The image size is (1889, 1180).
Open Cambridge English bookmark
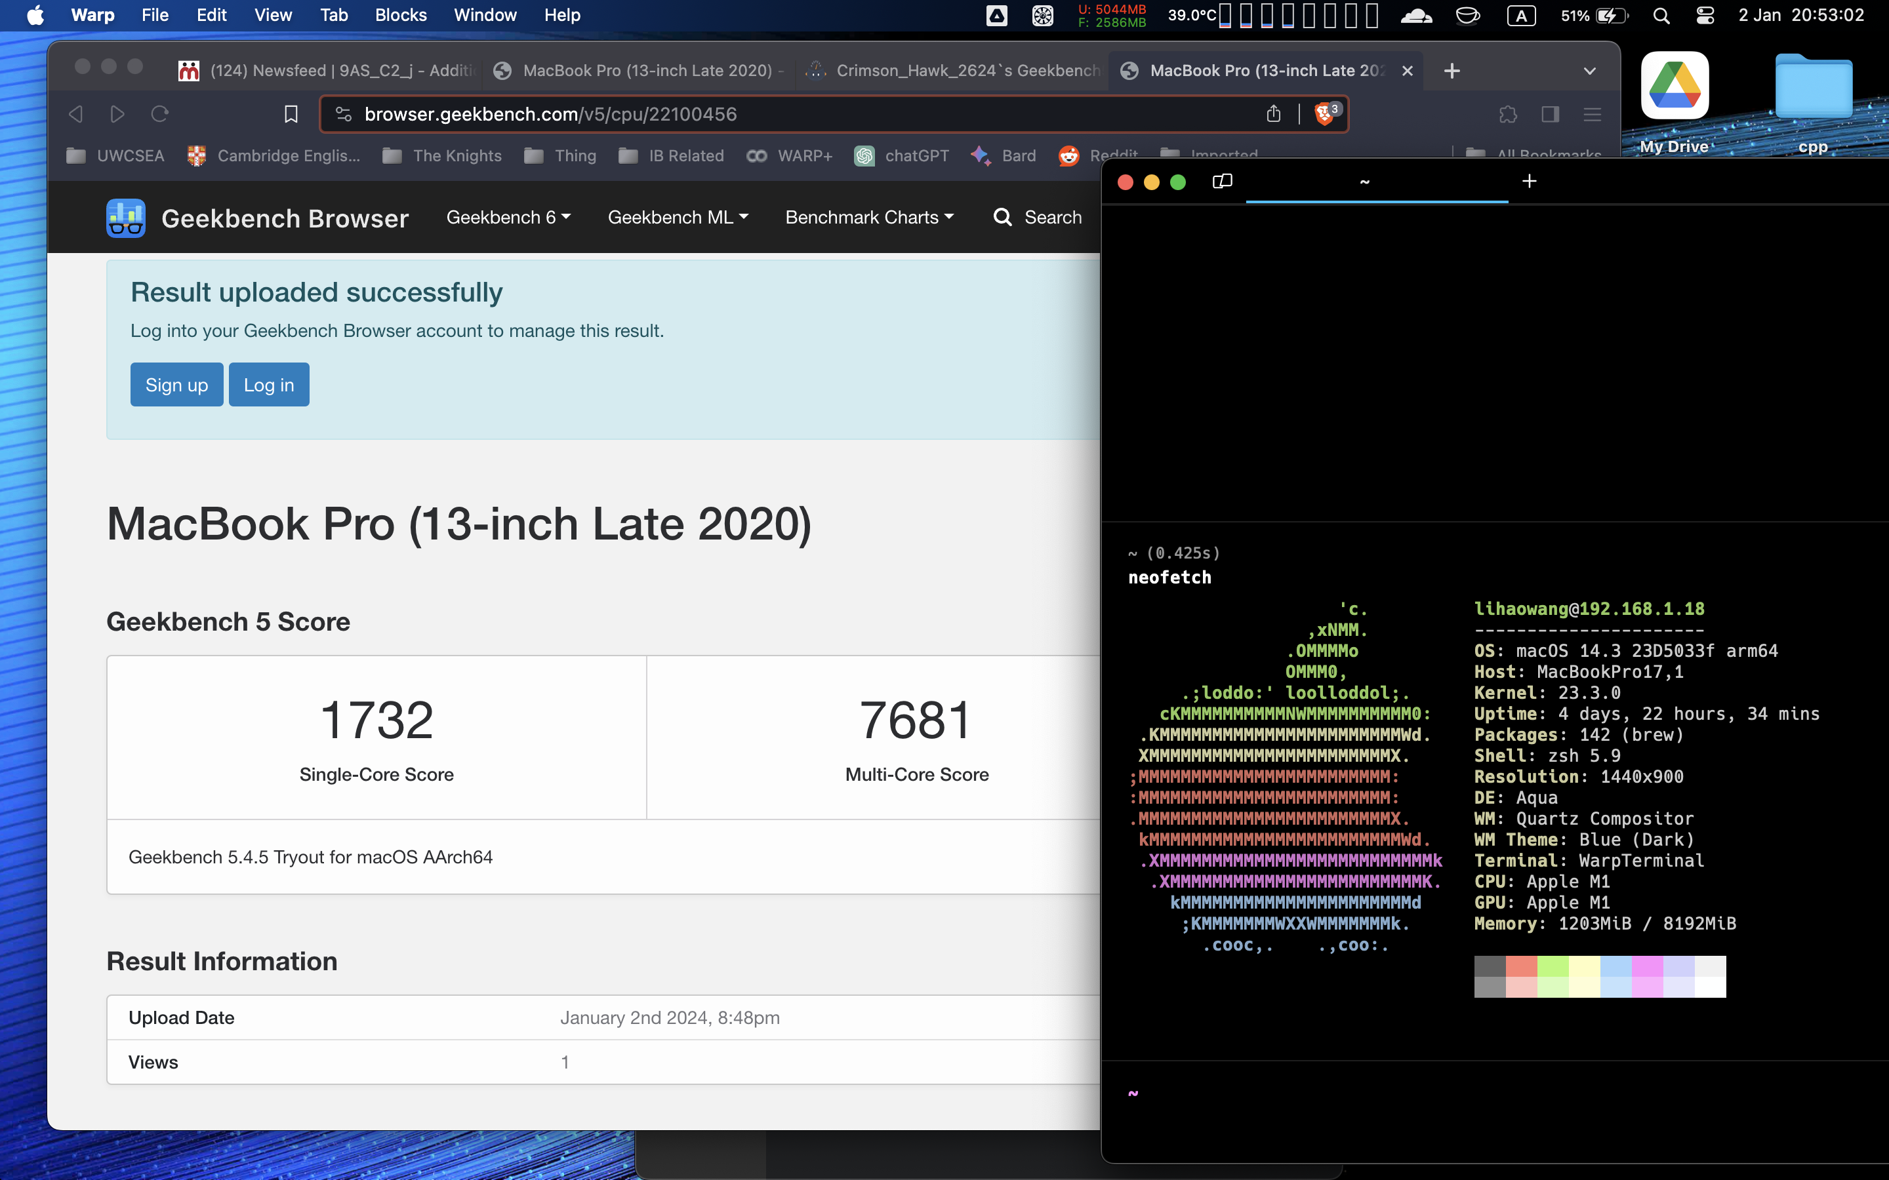click(274, 155)
